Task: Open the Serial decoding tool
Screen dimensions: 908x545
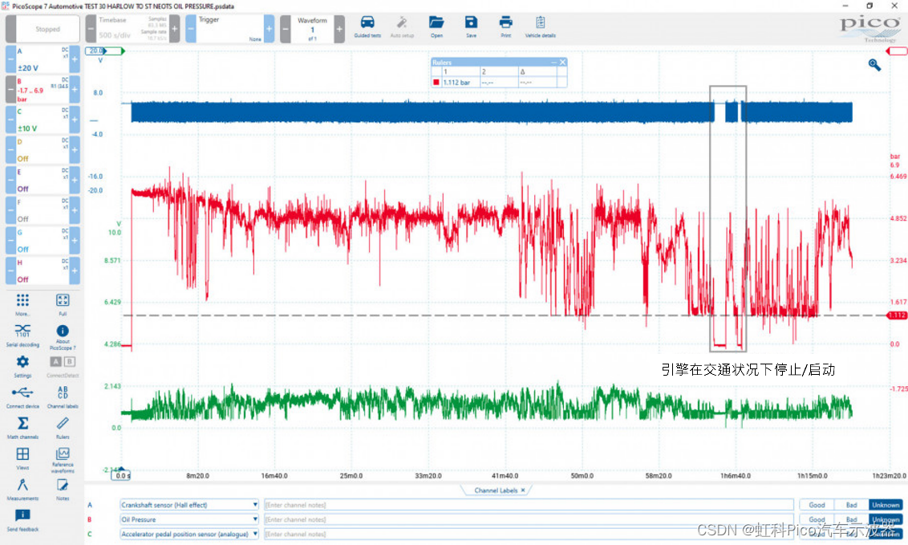Action: (x=22, y=334)
